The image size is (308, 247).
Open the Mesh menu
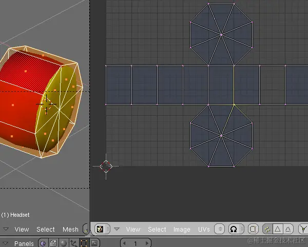coord(70,229)
